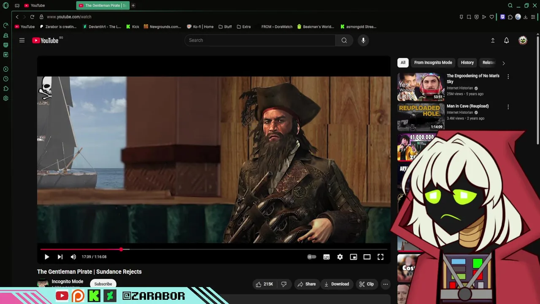
Task: Click the send/flow arrow icon in address bar
Action: [x=484, y=17]
